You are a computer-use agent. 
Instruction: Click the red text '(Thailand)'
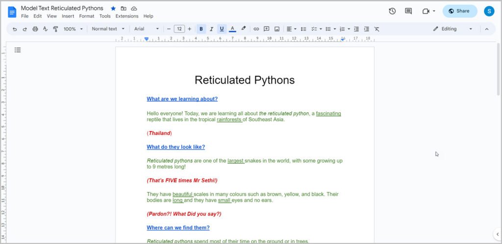(x=159, y=133)
